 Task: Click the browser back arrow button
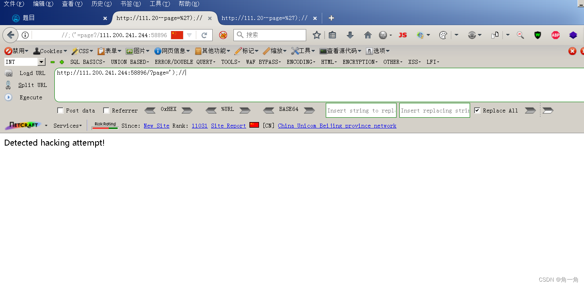[x=11, y=35]
